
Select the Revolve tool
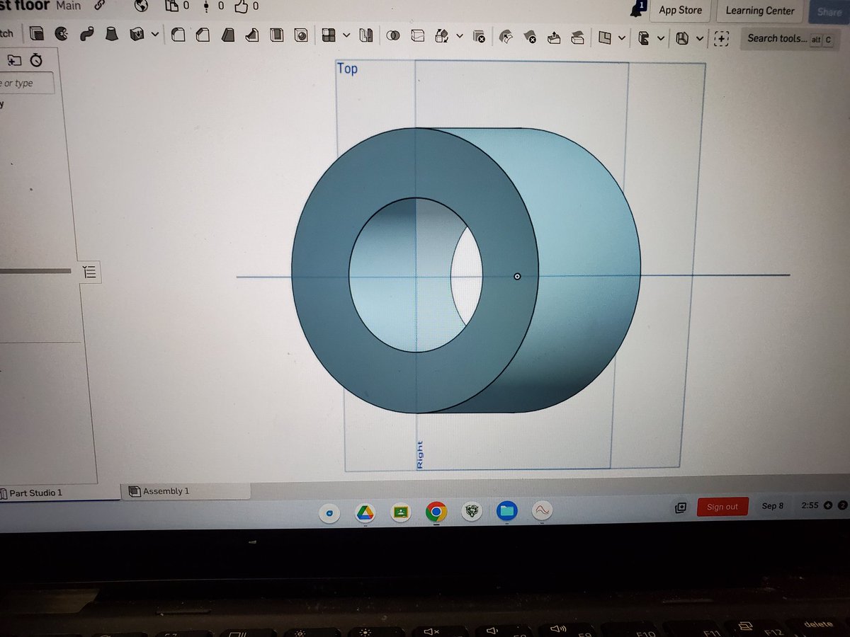click(x=62, y=34)
